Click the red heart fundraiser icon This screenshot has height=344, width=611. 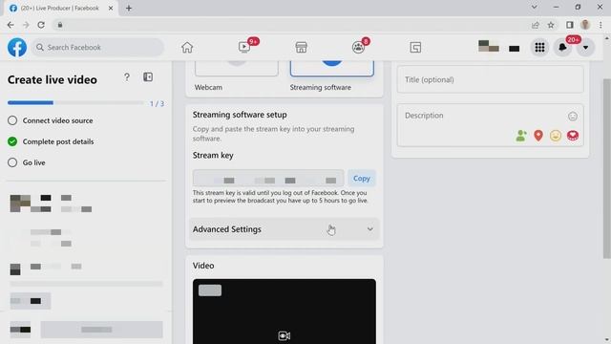coord(573,136)
